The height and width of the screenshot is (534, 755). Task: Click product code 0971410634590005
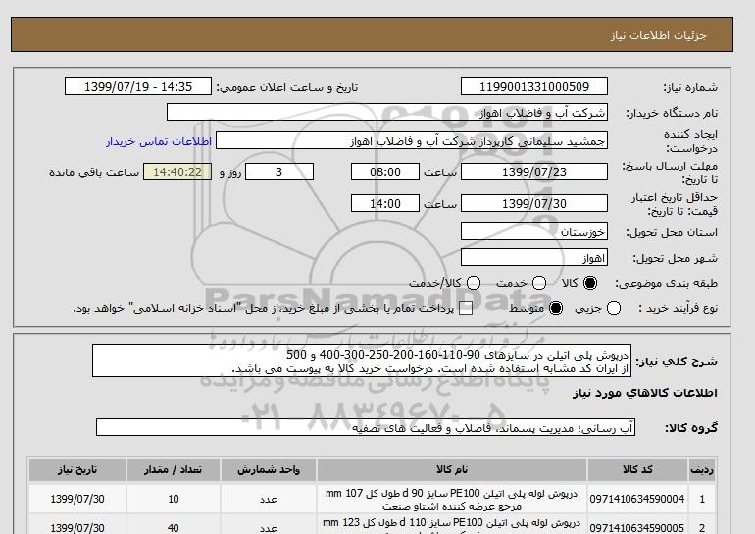pos(637,528)
